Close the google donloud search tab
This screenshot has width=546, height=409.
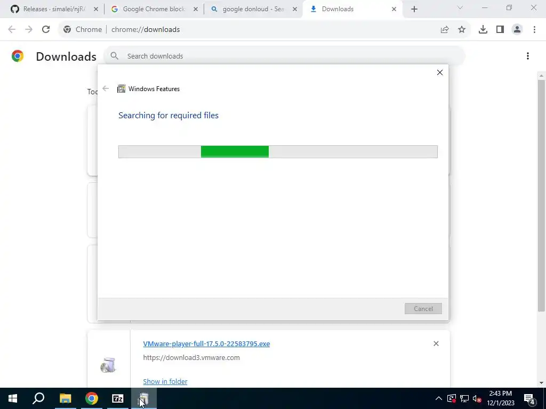[x=295, y=9]
